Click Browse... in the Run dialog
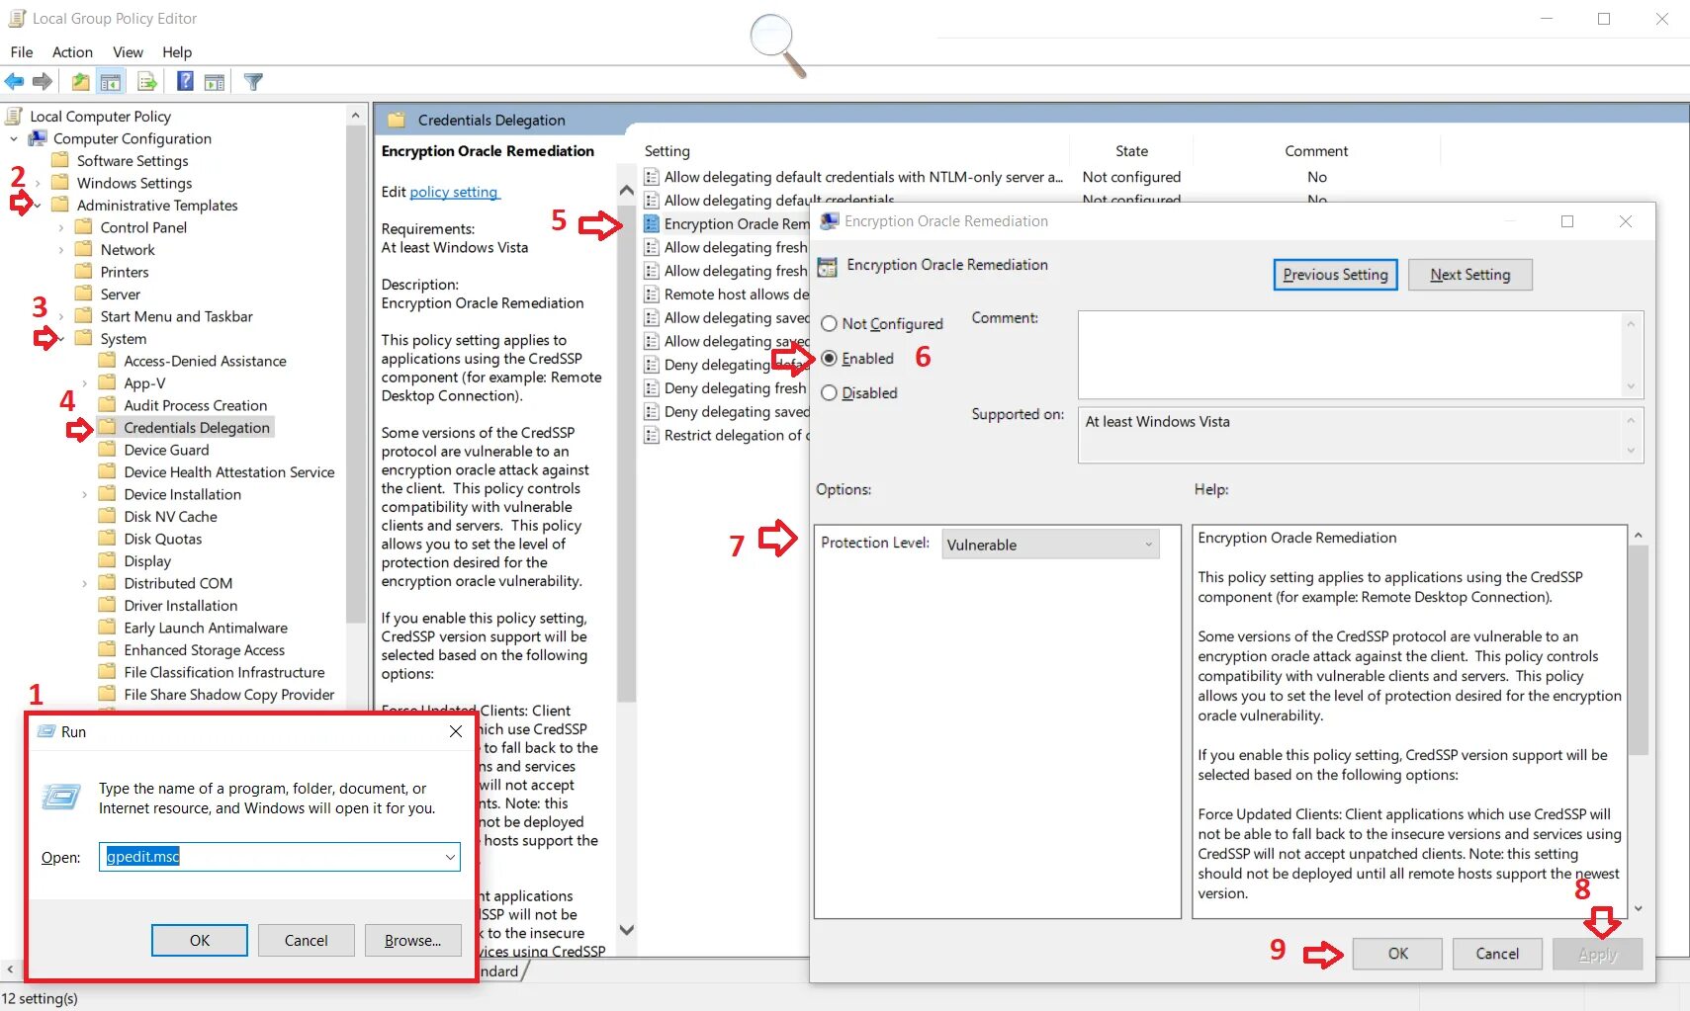1690x1011 pixels. pos(413,940)
